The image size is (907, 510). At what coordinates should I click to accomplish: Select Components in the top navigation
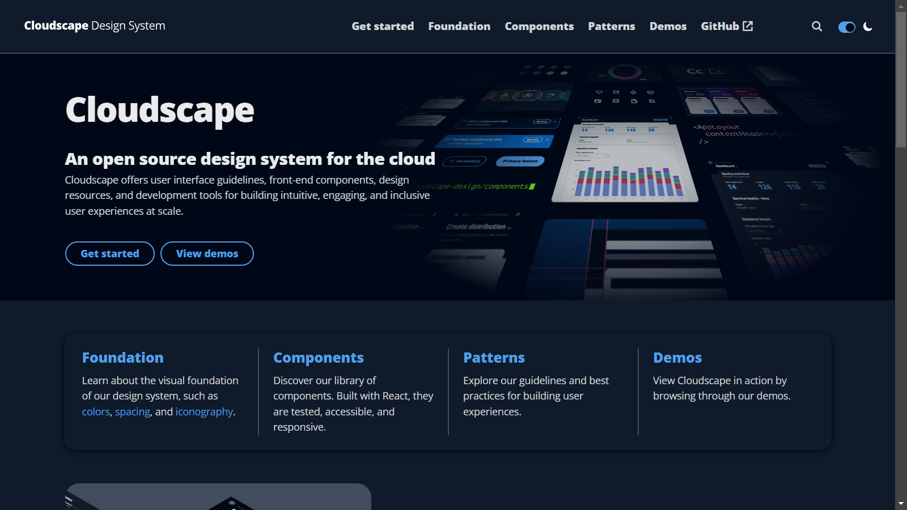(539, 26)
